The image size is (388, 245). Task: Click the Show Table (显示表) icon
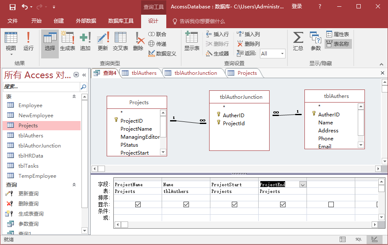[191, 41]
